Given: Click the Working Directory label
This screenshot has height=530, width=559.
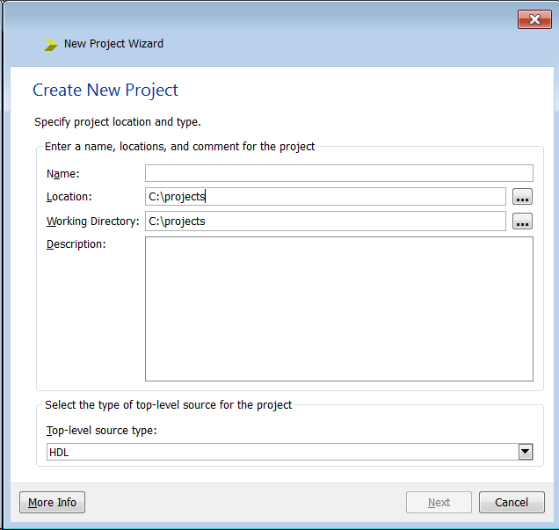Looking at the screenshot, I should pos(92,221).
